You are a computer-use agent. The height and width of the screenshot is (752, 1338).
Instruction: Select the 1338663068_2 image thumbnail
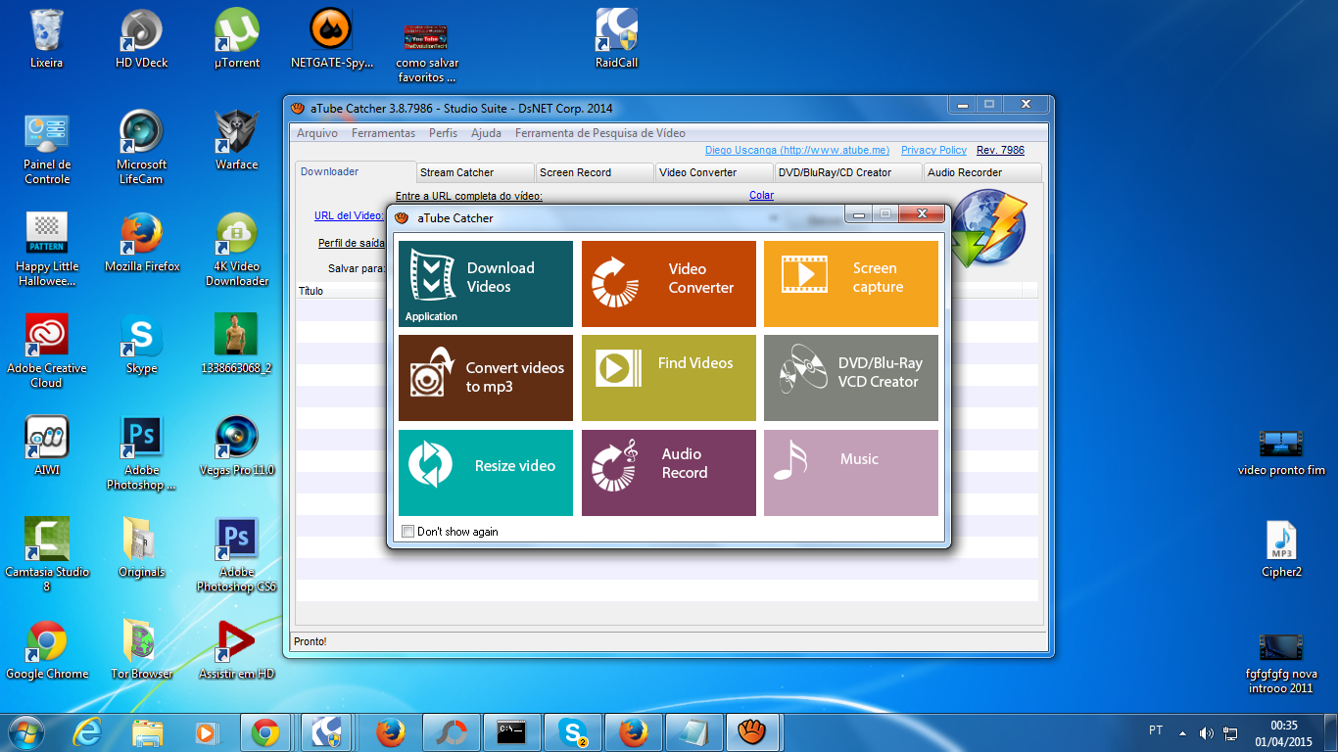pyautogui.click(x=236, y=345)
